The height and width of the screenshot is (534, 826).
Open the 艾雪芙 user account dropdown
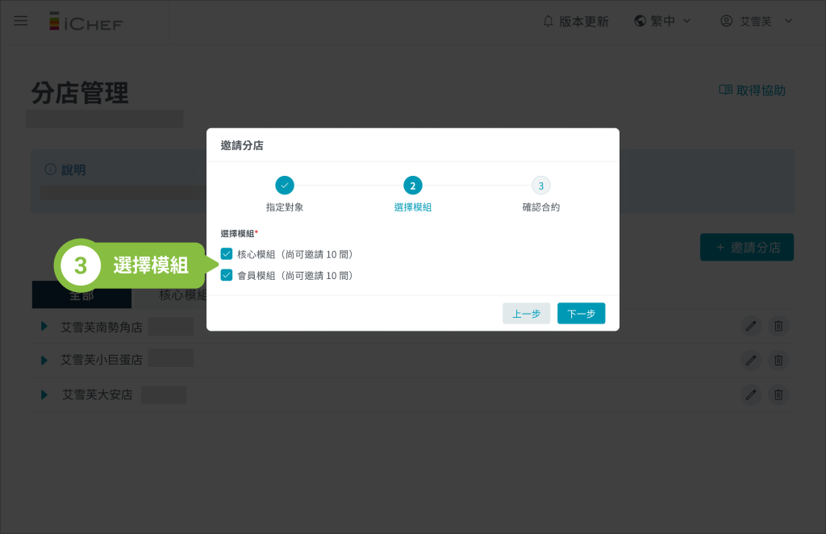click(x=756, y=21)
